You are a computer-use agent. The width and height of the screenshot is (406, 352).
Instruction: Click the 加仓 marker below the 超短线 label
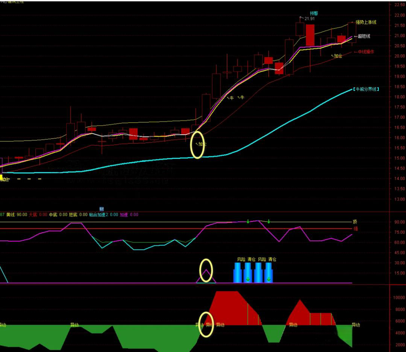click(x=337, y=56)
